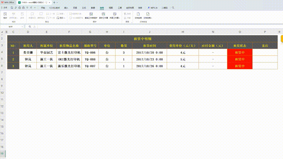
Task: Switch to the View (视图) tab
Action: pyautogui.click(x=111, y=8)
